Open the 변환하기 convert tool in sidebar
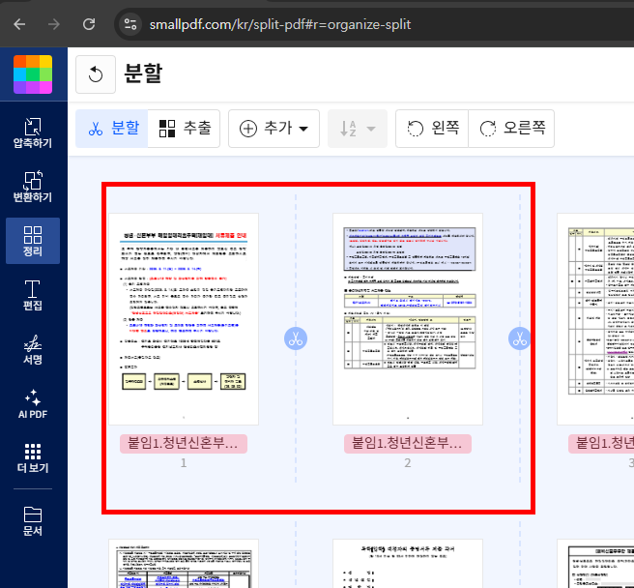Viewport: 634px width, 588px height. (x=33, y=187)
